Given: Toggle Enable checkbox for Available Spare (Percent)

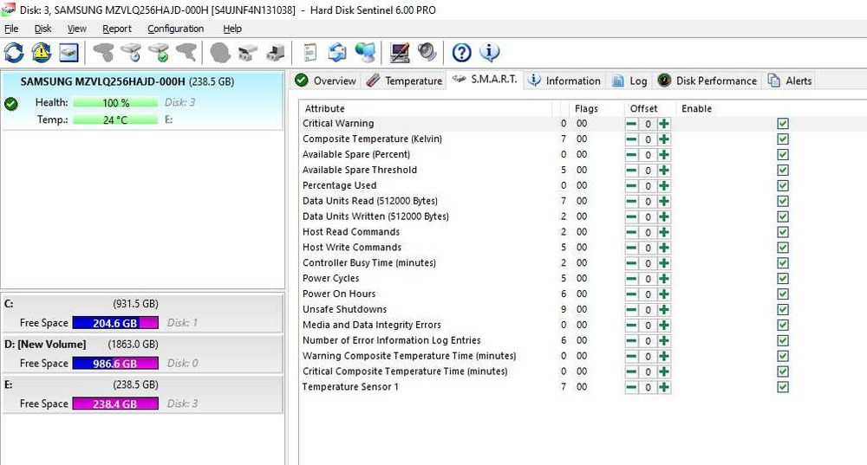Looking at the screenshot, I should pos(782,155).
